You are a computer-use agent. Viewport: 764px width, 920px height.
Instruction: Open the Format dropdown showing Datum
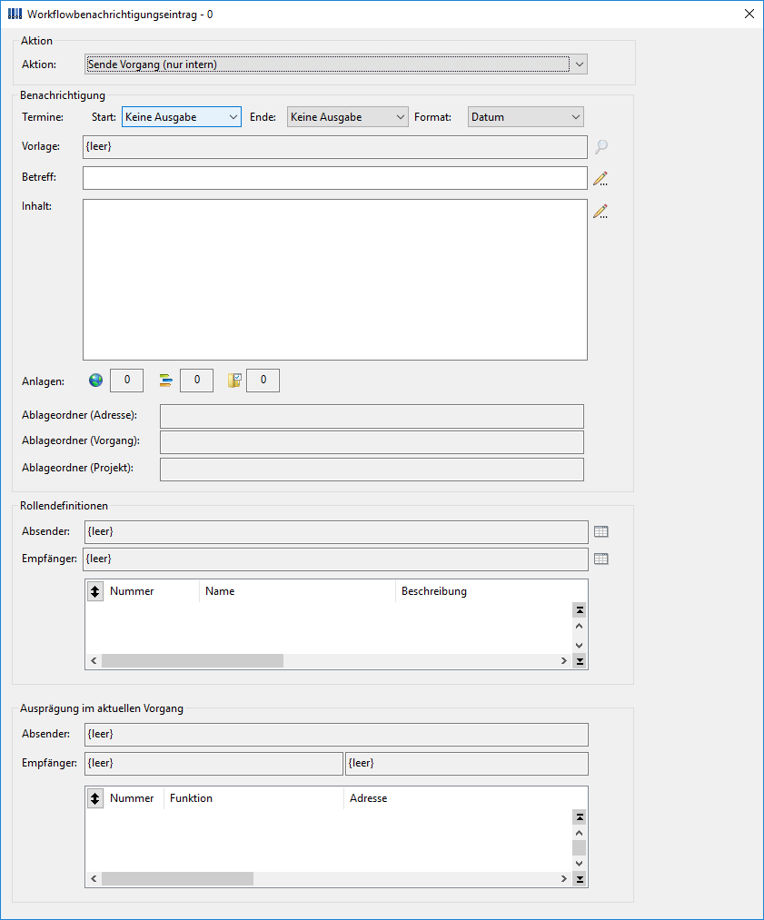(526, 117)
